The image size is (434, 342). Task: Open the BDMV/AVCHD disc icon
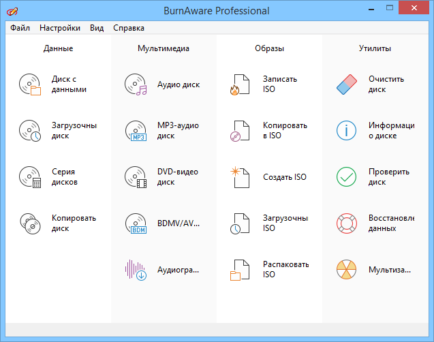click(136, 223)
